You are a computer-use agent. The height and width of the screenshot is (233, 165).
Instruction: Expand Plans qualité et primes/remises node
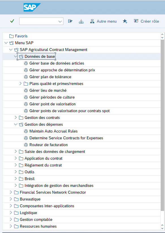click(x=20, y=84)
